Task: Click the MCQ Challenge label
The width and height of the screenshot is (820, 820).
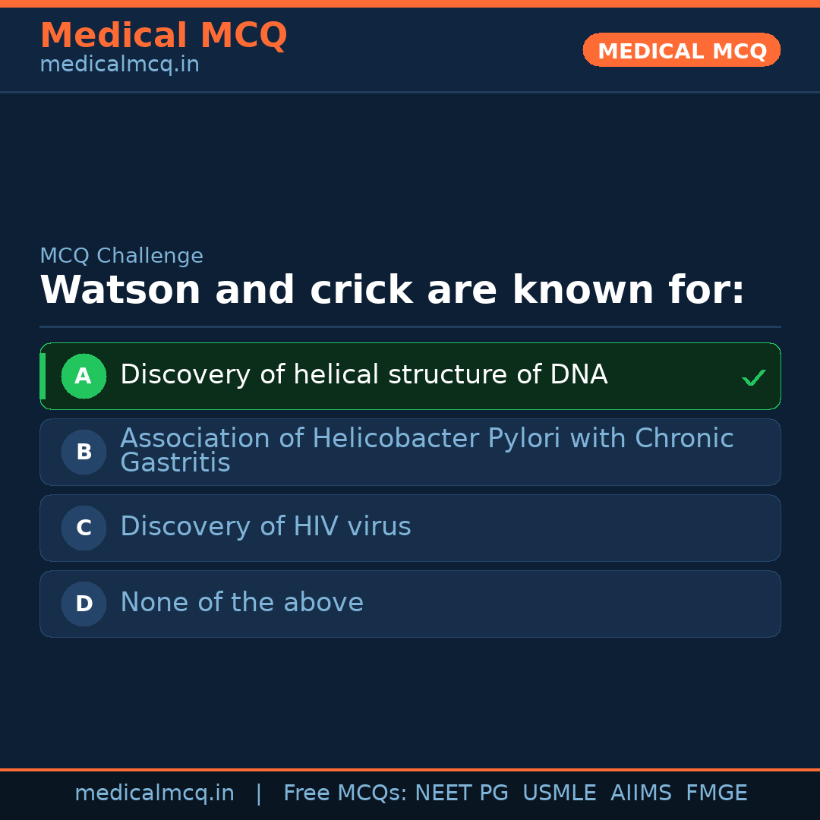Action: (x=121, y=257)
